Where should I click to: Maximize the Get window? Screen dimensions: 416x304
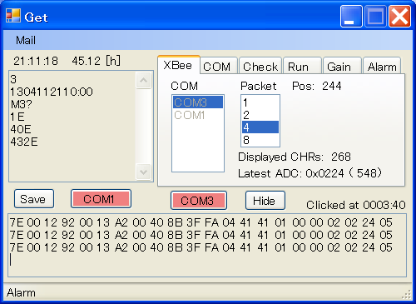click(375, 17)
